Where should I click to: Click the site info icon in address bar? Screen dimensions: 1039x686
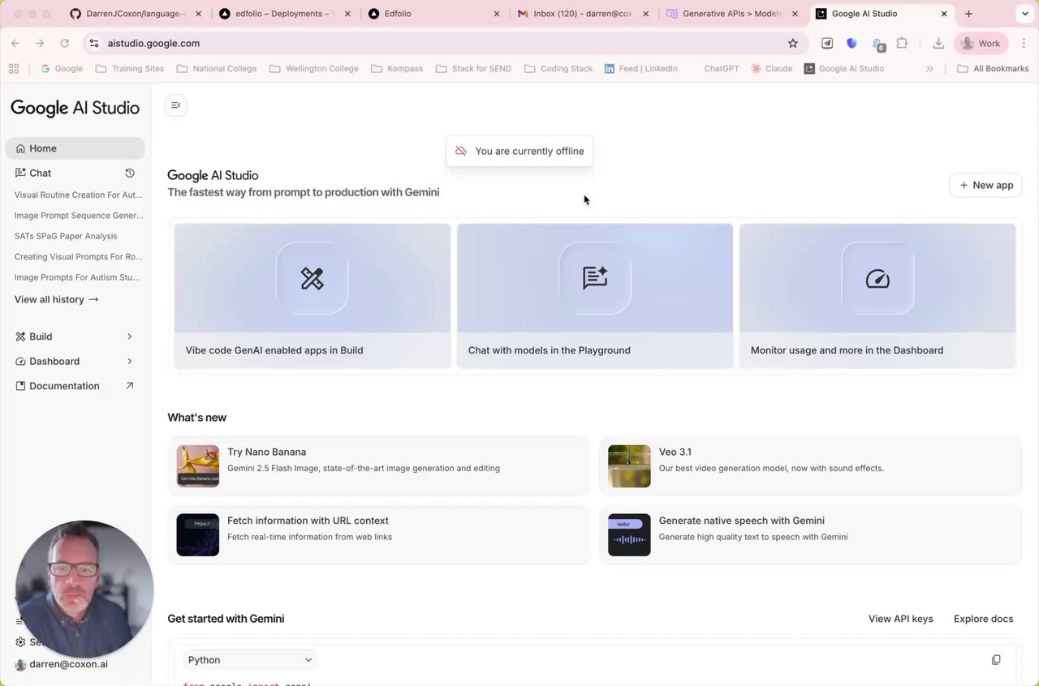tap(93, 43)
